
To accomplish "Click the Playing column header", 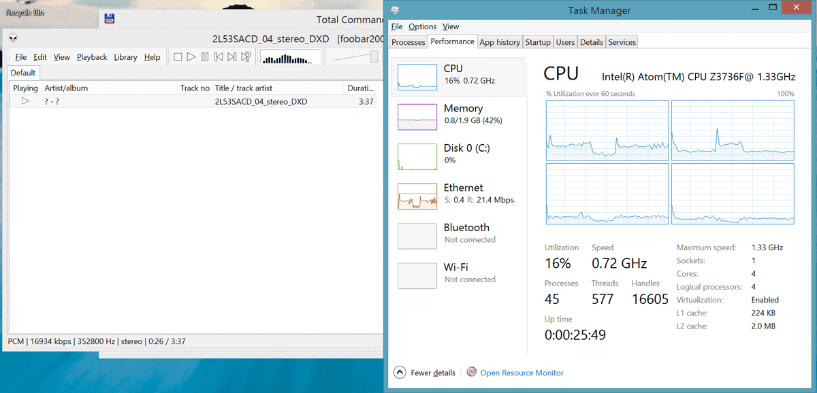I will pos(25,88).
